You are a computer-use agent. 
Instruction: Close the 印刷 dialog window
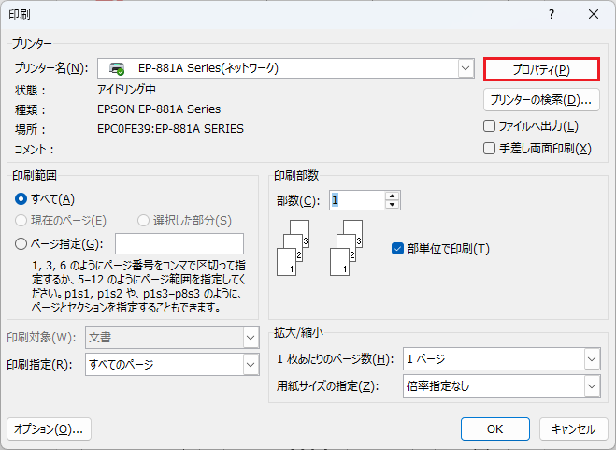tap(593, 14)
